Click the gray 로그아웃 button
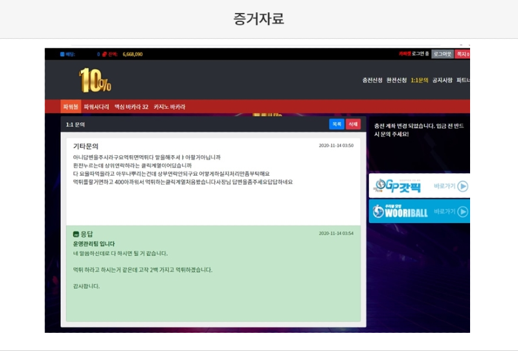The width and height of the screenshot is (518, 351). (443, 54)
